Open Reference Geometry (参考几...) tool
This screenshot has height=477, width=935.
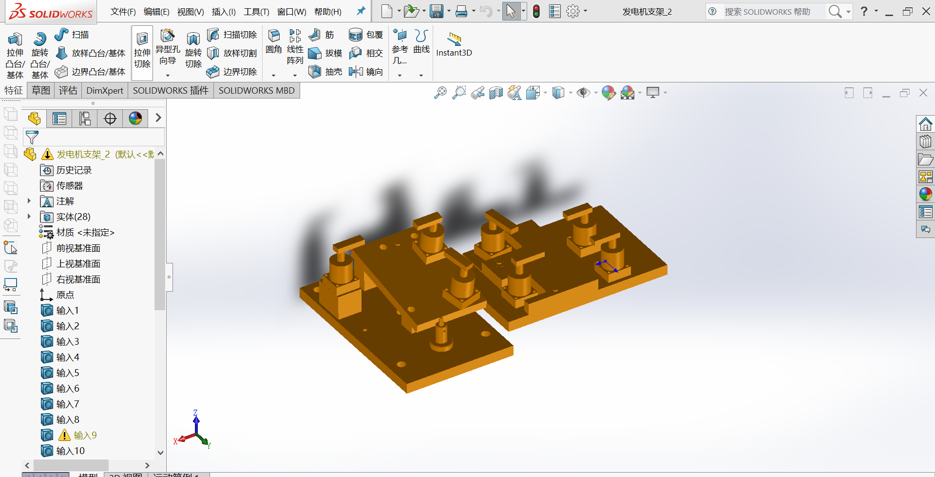(400, 47)
